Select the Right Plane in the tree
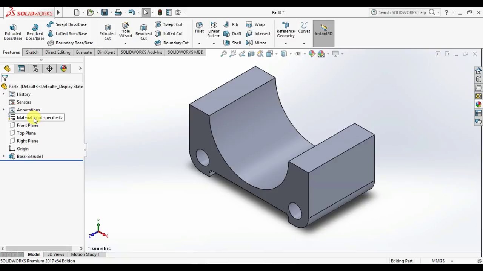Viewport: 483px width, 271px height. click(x=23, y=141)
